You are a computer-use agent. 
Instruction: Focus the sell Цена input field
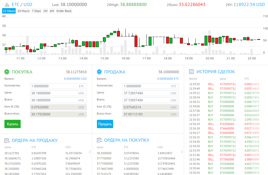[x=146, y=93]
